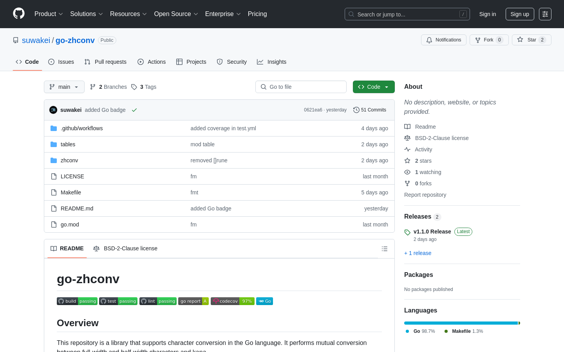
Task: Click the codecov 97% badge
Action: click(233, 301)
